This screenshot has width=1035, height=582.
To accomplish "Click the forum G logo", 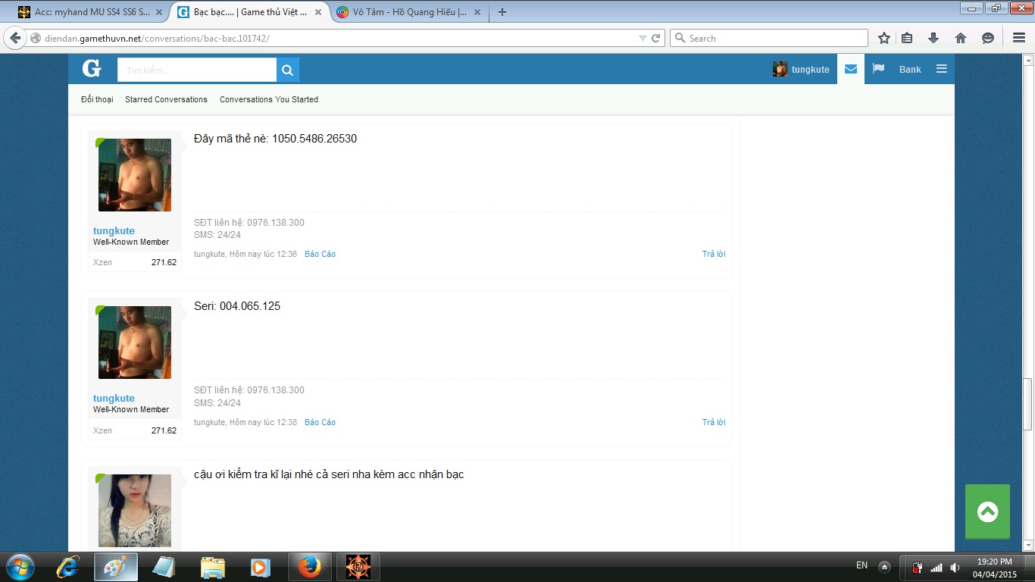I will [x=92, y=69].
